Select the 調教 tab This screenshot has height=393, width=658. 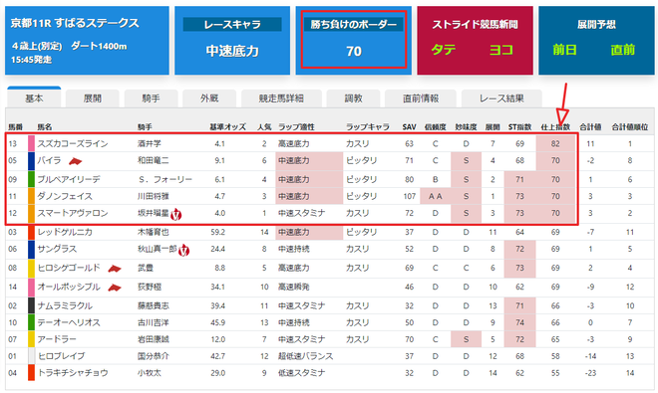353,98
